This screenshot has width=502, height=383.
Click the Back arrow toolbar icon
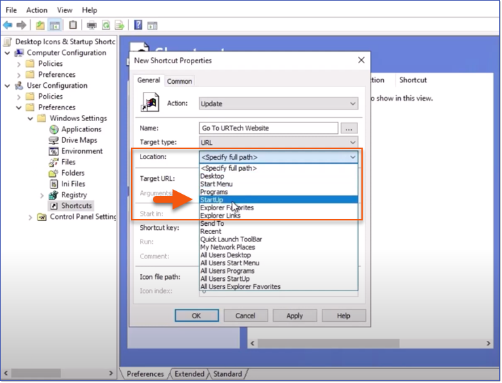pos(7,24)
